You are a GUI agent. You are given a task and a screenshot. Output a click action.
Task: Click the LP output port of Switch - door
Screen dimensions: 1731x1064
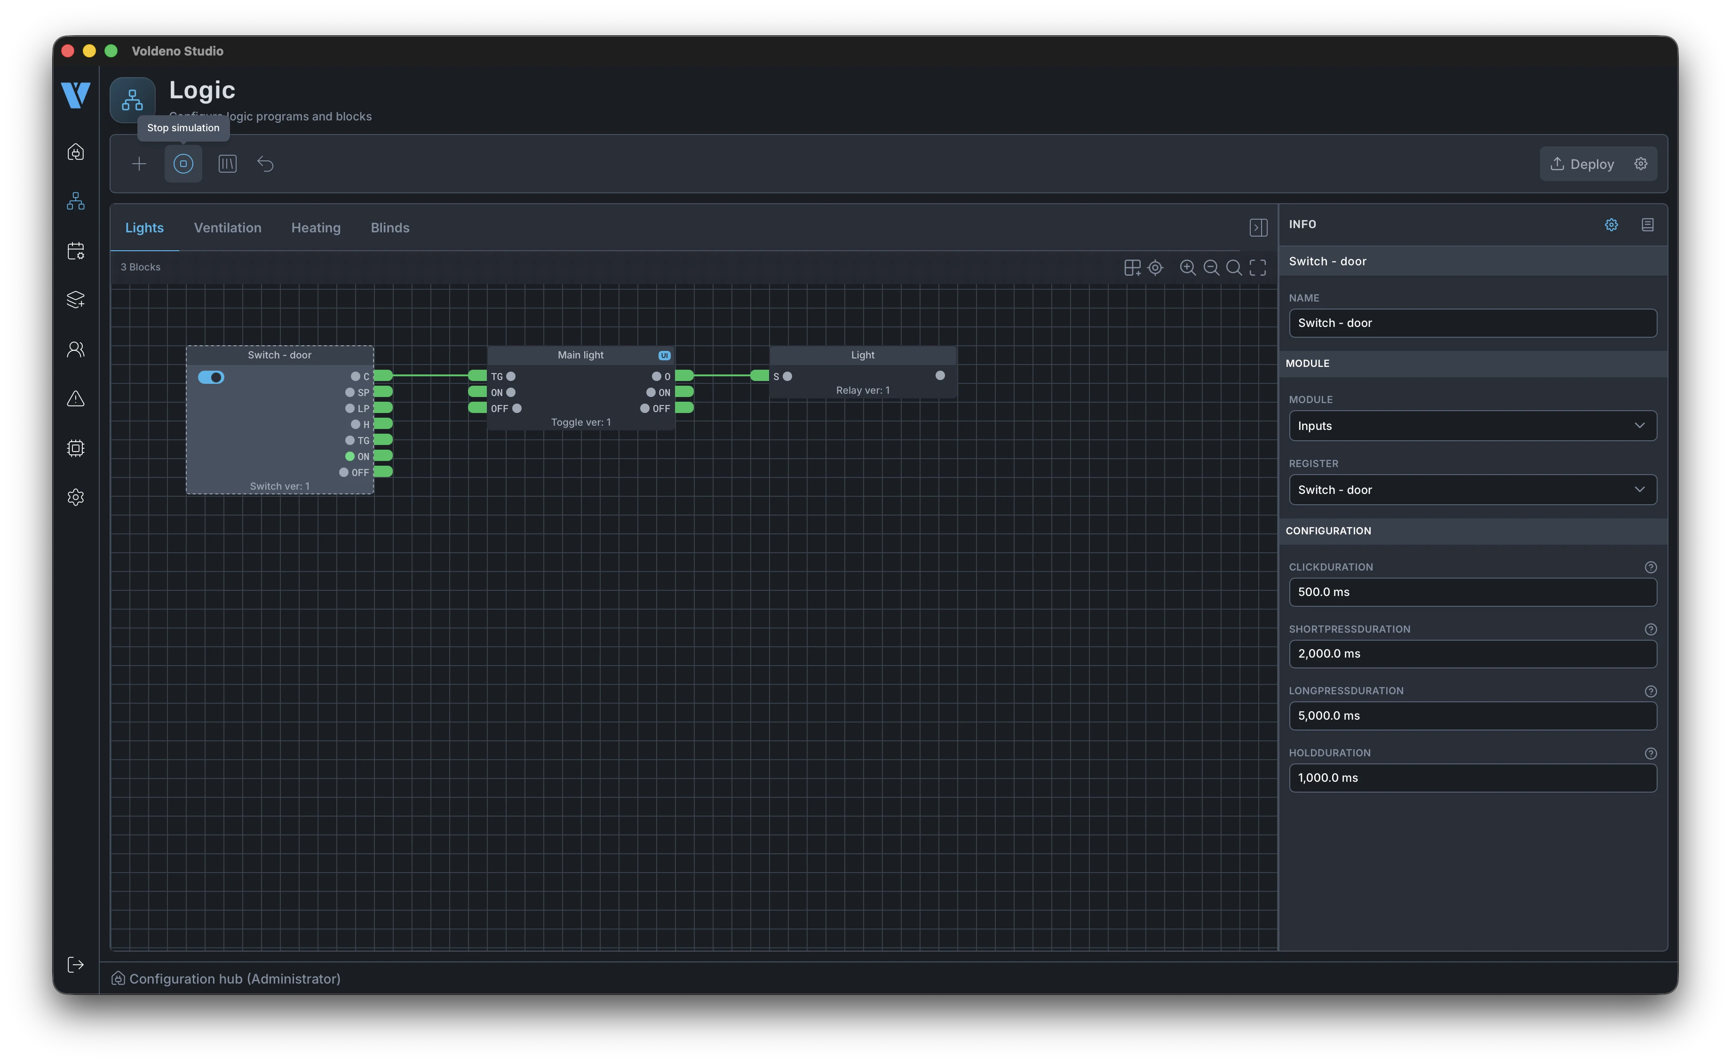(383, 408)
